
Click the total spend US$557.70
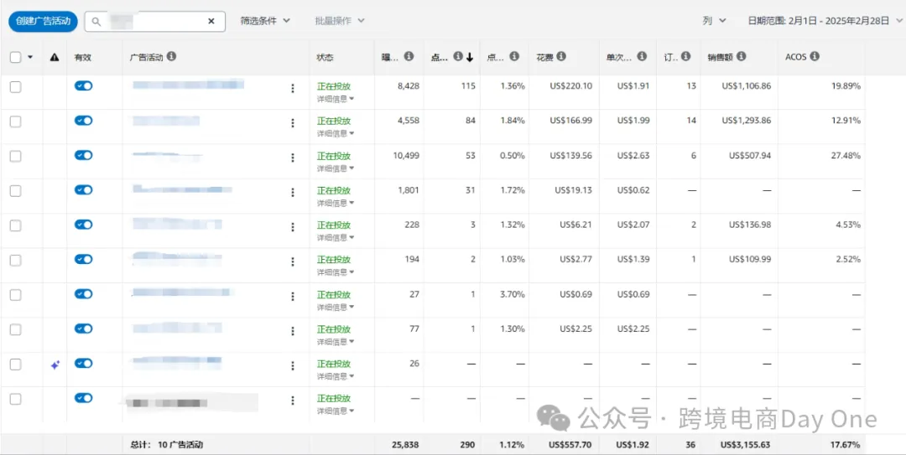coord(571,445)
